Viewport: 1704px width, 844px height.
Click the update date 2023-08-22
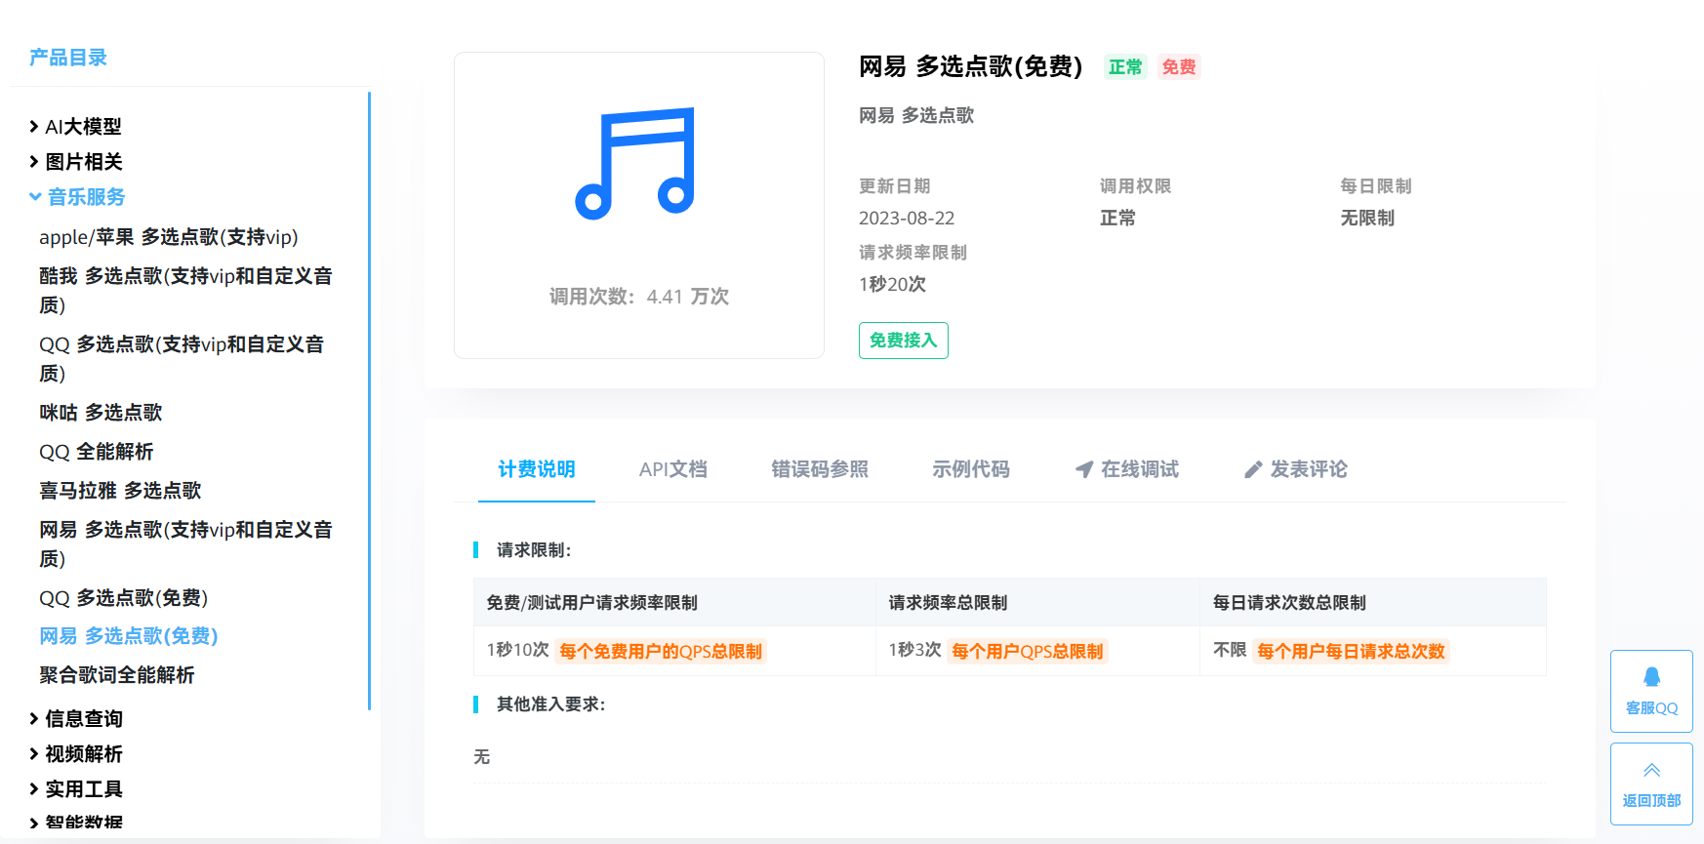click(x=907, y=219)
